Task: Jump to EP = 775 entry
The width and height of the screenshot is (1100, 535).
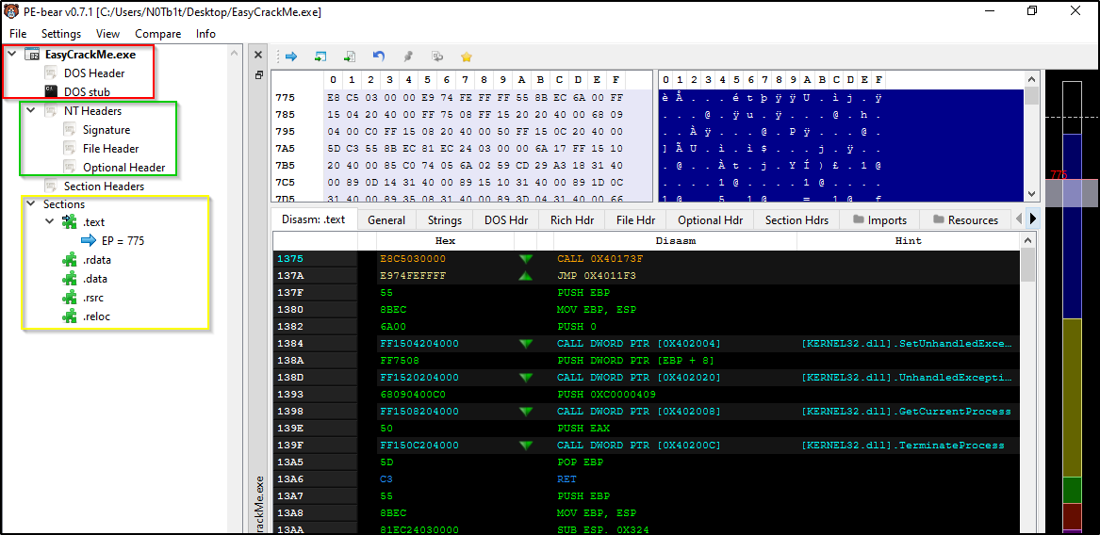Action: (x=123, y=241)
